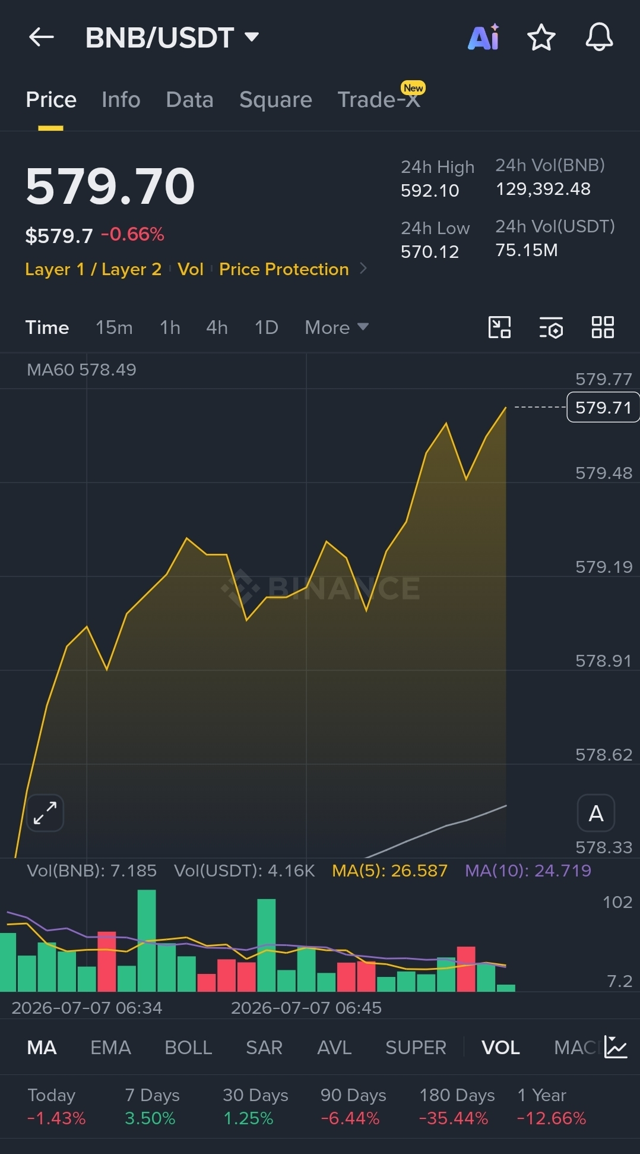Open the Square tab

coord(275,100)
